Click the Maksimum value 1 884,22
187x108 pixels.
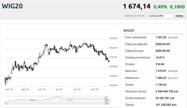point(161,78)
